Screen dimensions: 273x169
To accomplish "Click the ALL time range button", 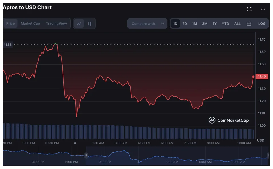I will (x=237, y=23).
